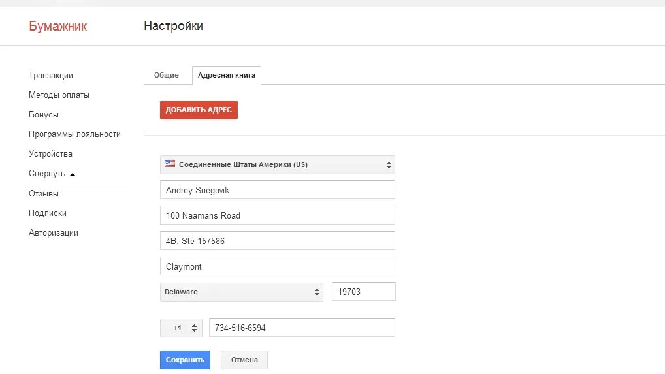Open the +1 phone code dropdown

tap(181, 328)
